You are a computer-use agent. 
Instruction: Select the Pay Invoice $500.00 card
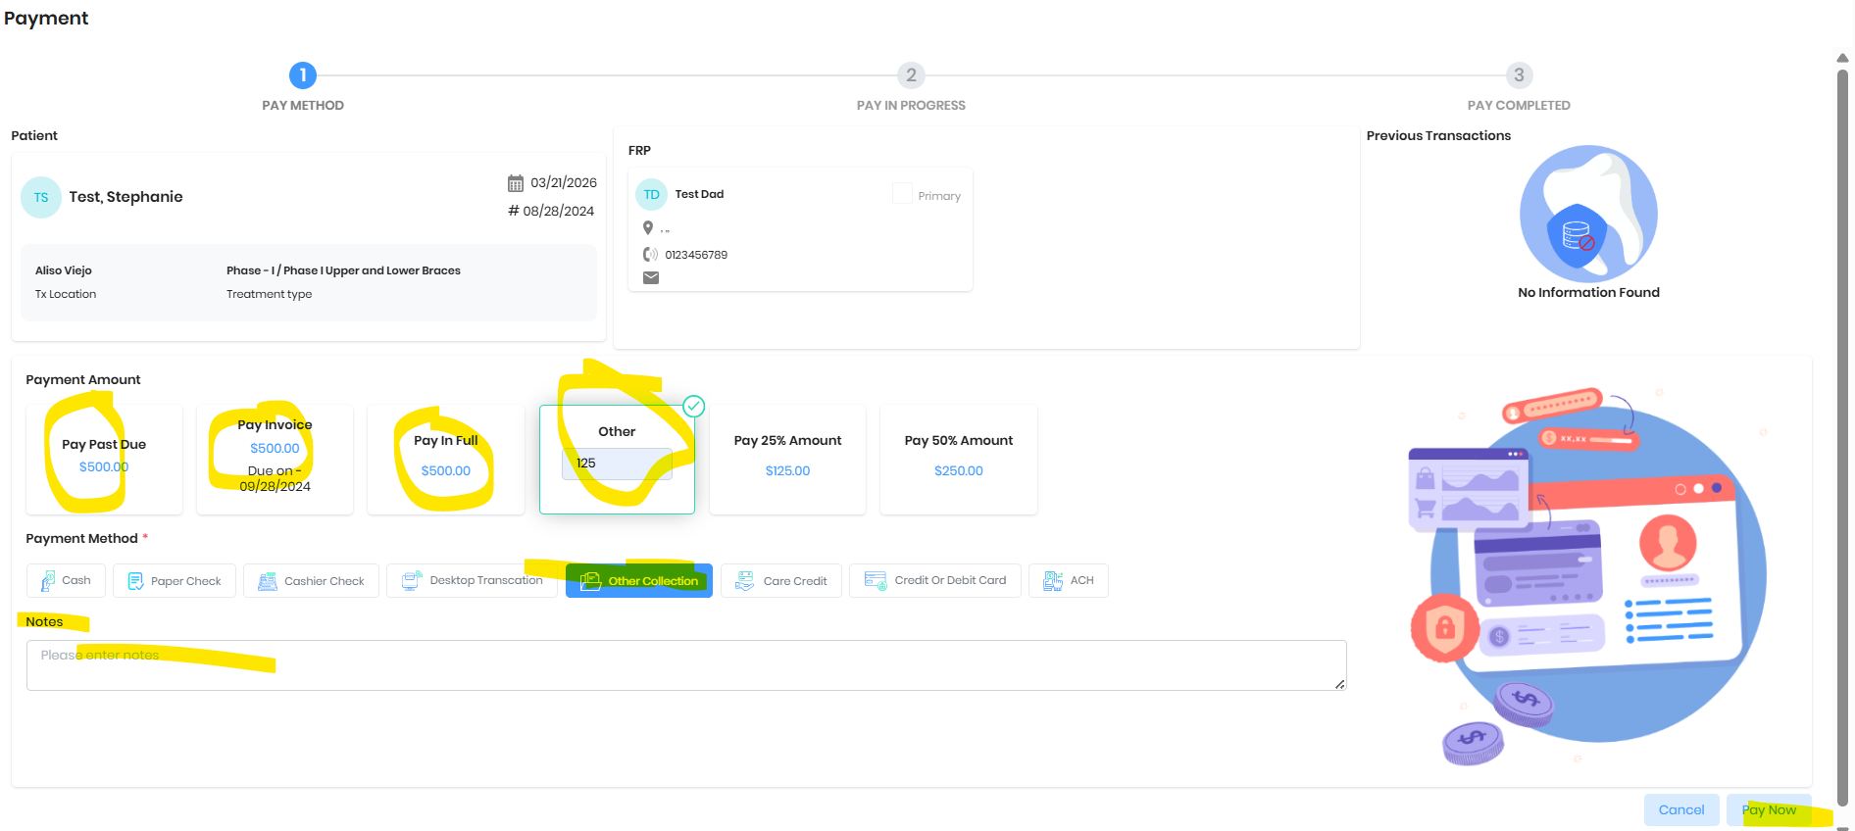[x=275, y=459]
